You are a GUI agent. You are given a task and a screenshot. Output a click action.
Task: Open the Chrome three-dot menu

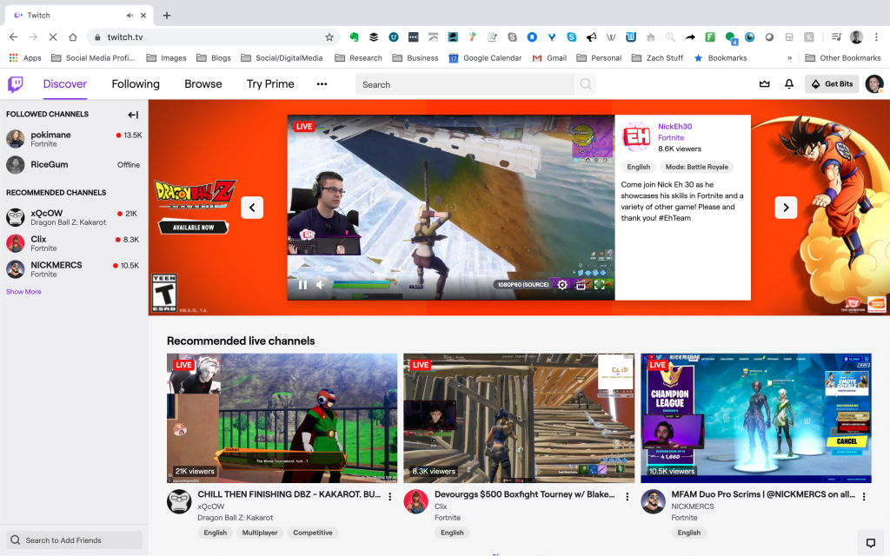(x=876, y=36)
